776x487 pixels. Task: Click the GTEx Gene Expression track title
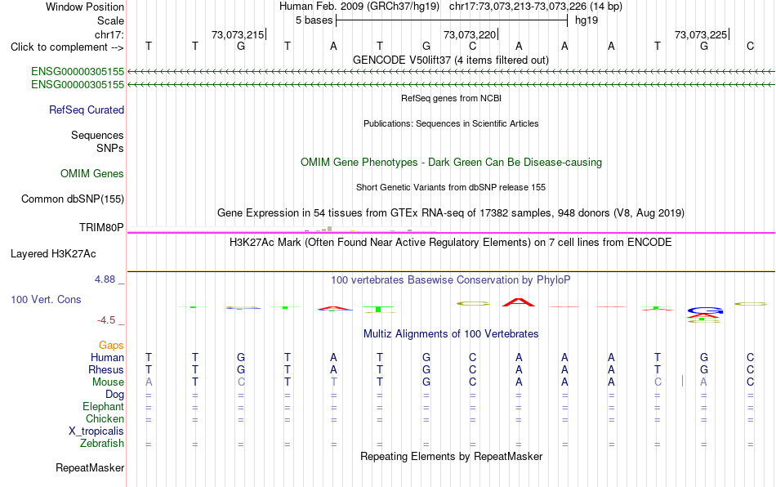[451, 212]
